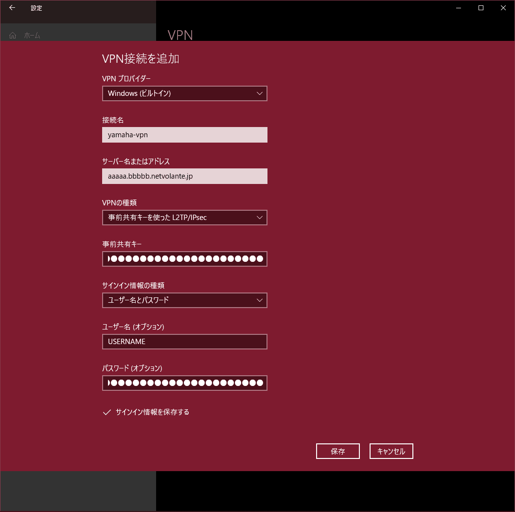The width and height of the screenshot is (515, 512).
Task: Expand the VPN type dropdown (L2TP/IPsec)
Action: [259, 218]
